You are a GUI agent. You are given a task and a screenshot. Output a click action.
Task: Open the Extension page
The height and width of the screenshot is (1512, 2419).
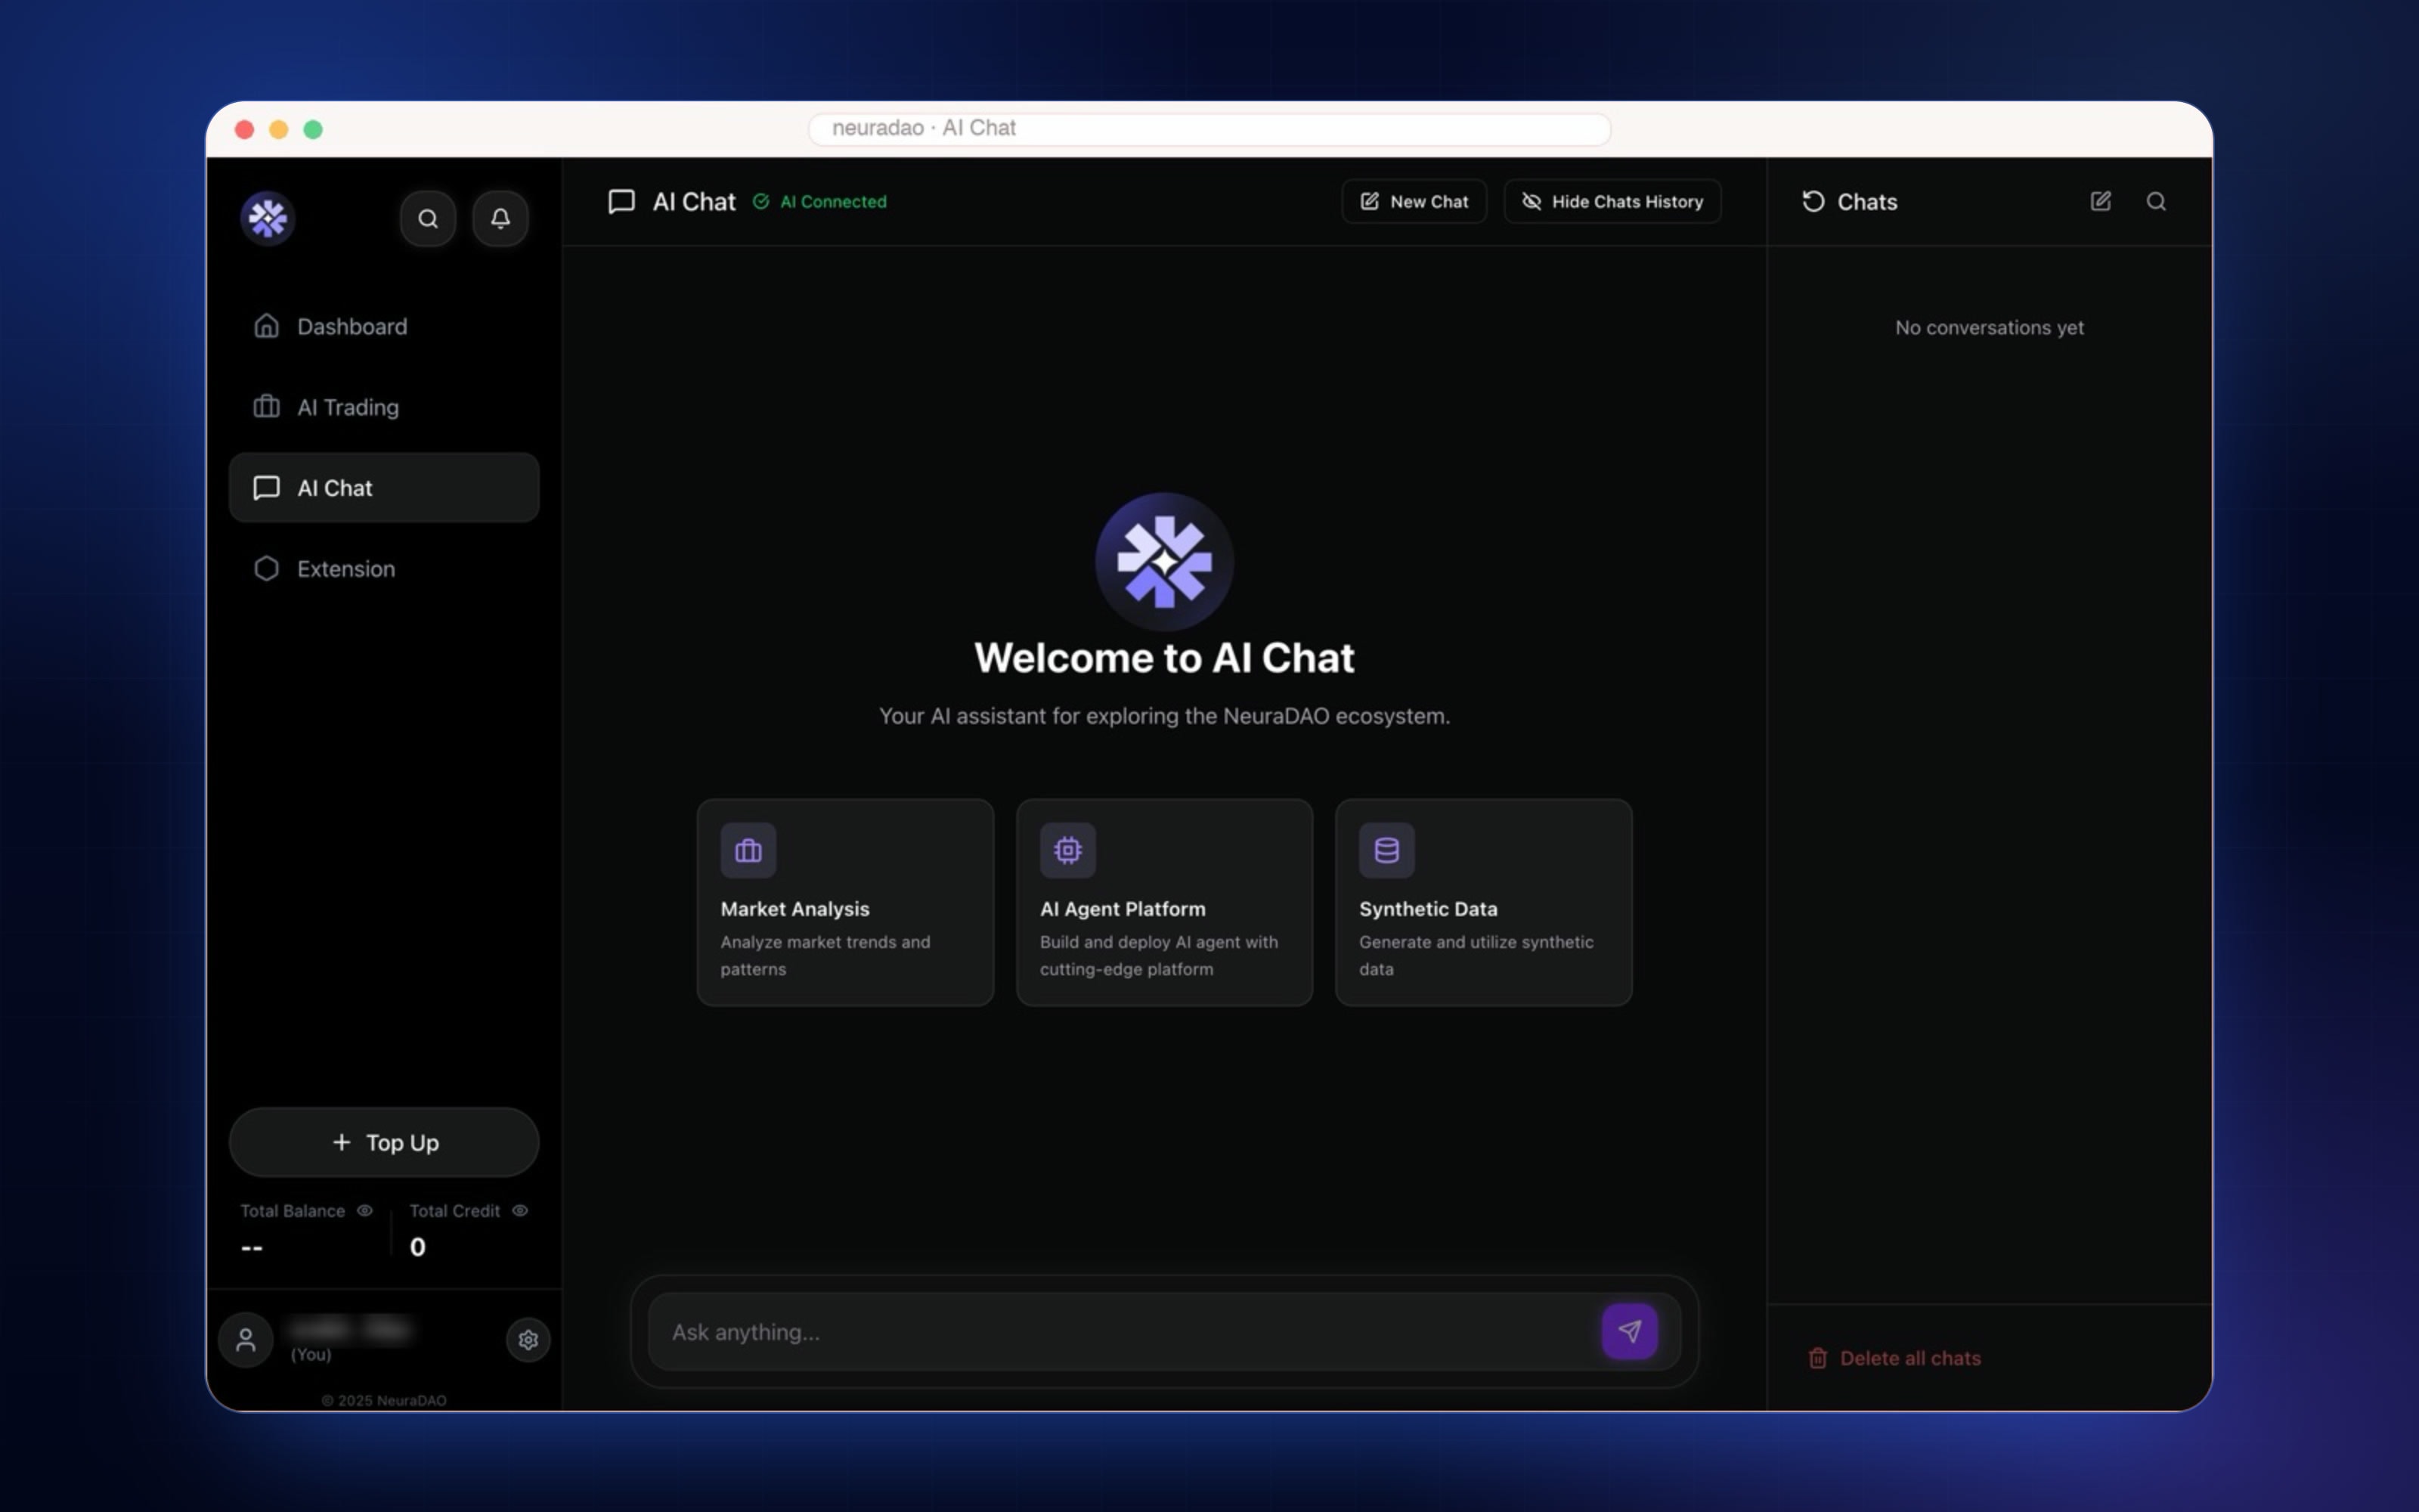click(x=384, y=569)
